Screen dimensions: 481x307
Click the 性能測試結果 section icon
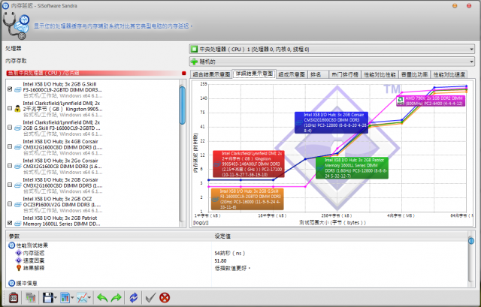pos(12,245)
